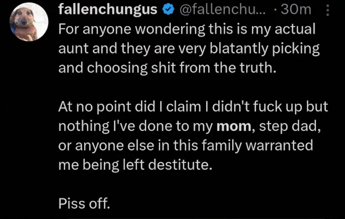Click the line starting "For anyone wondering"
Screen dimensions: 345x219
(x=186, y=30)
